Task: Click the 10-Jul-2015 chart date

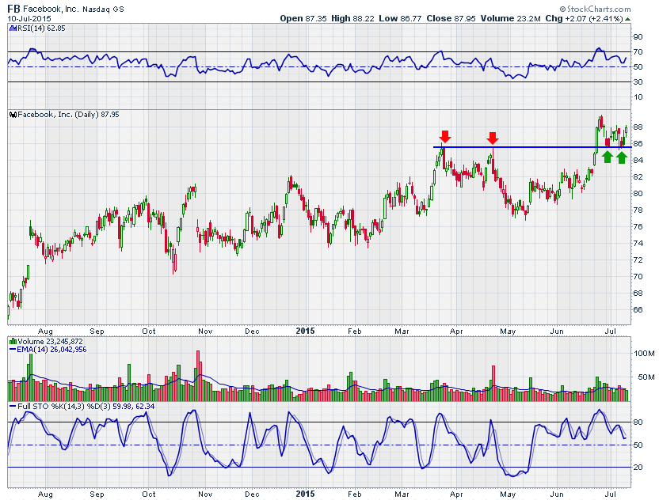Action: 29,18
